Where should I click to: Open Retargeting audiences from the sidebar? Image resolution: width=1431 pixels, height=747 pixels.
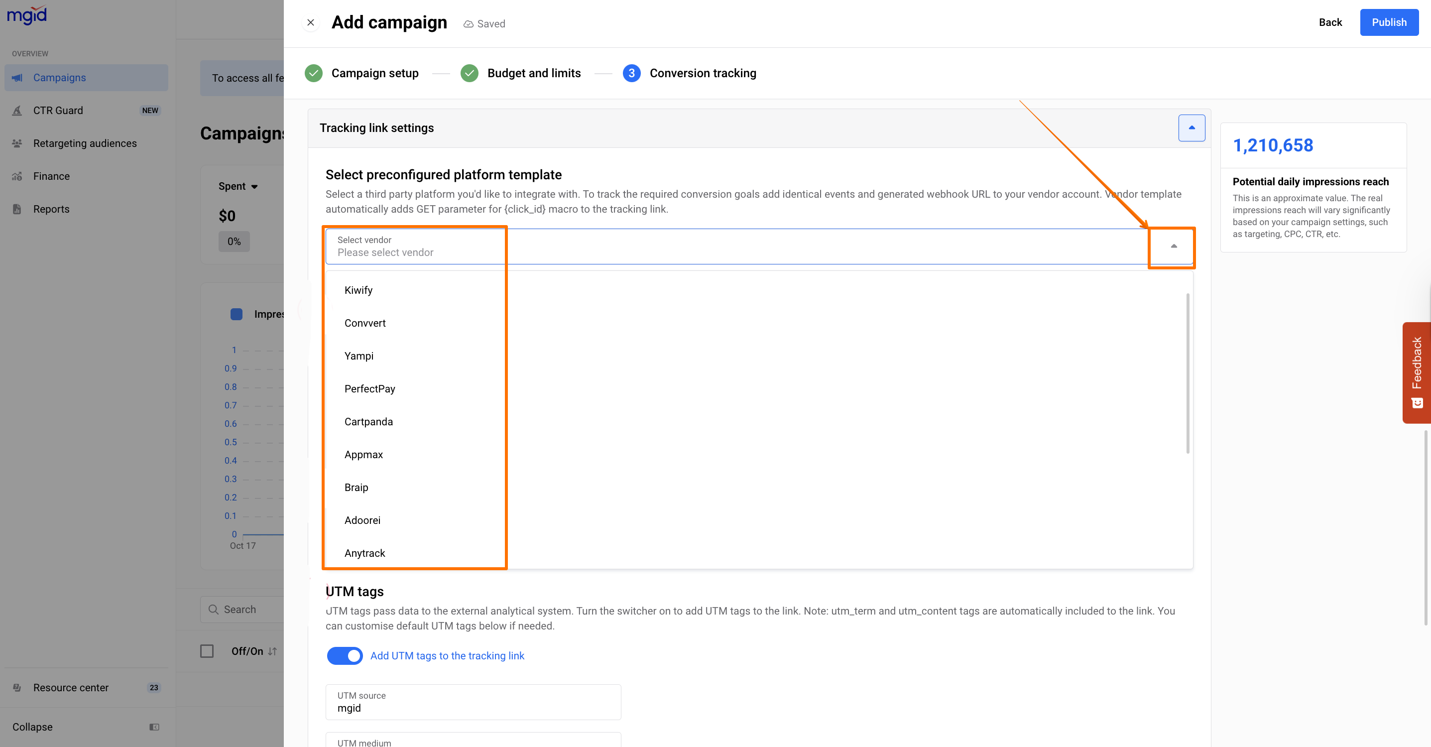pos(85,143)
